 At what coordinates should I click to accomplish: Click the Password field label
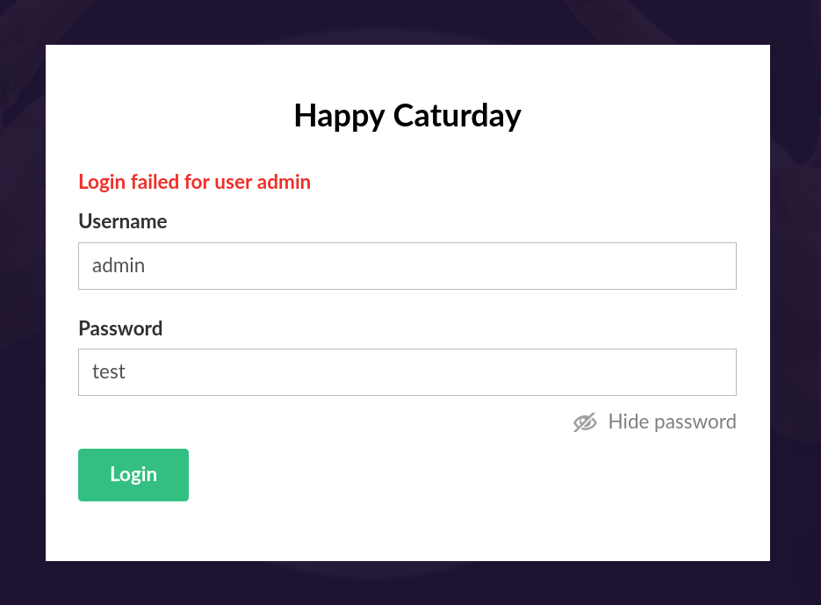coord(120,328)
